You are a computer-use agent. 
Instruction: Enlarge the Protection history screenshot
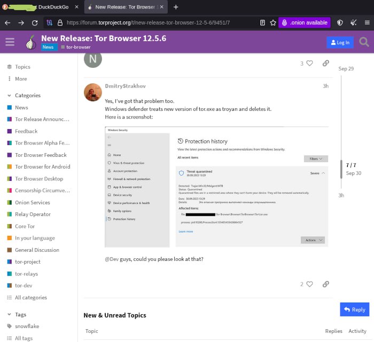[x=216, y=187]
